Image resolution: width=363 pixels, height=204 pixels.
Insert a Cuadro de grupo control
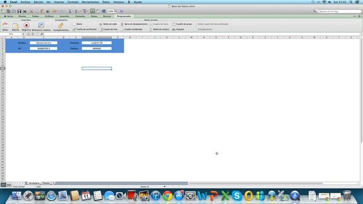pyautogui.click(x=182, y=24)
